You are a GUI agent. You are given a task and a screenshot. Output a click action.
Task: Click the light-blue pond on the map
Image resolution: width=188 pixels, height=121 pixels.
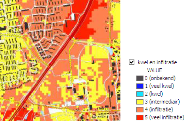coord(110,50)
